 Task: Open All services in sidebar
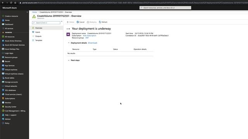pos(9,28)
